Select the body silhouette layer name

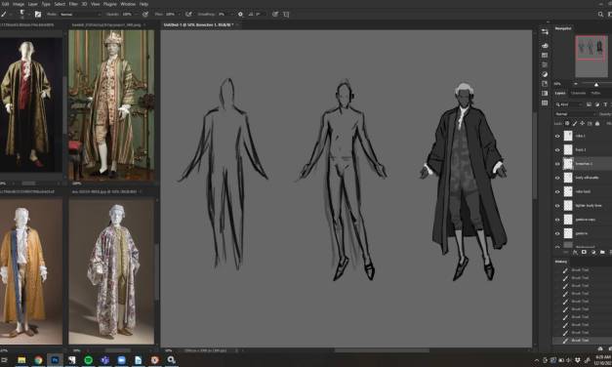point(587,178)
